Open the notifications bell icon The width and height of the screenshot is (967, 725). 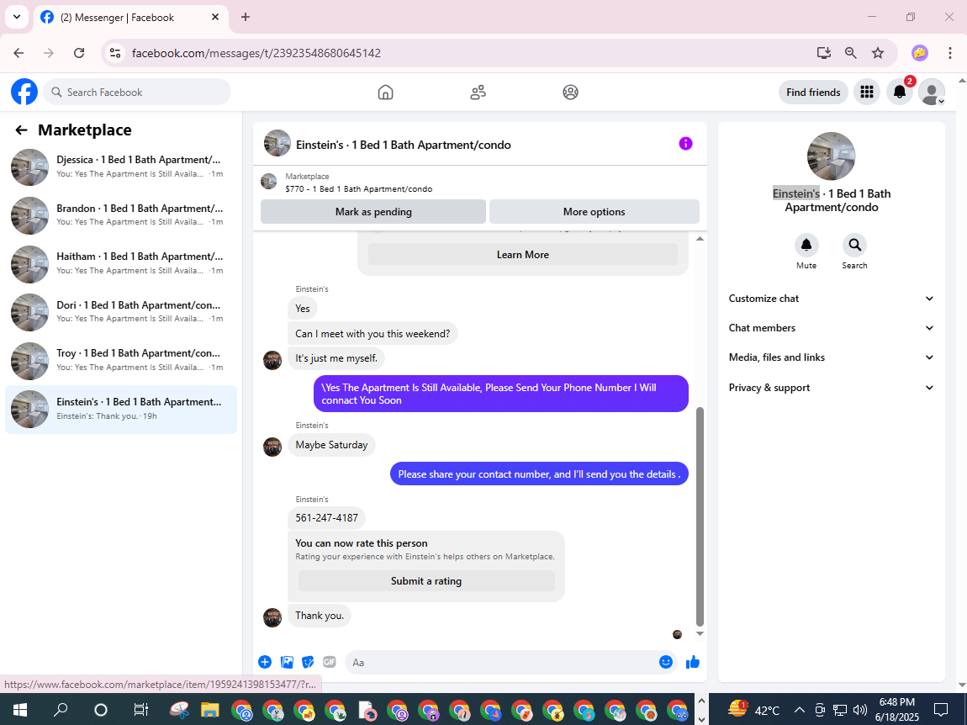click(x=900, y=92)
